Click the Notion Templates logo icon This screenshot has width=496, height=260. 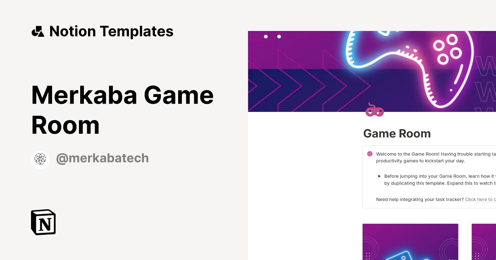38,31
